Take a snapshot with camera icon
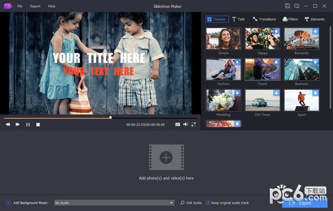This screenshot has height=211, width=333. tap(178, 125)
